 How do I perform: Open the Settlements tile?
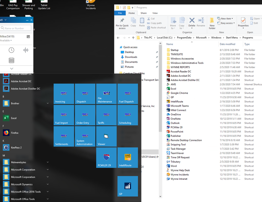(x=64, y=137)
